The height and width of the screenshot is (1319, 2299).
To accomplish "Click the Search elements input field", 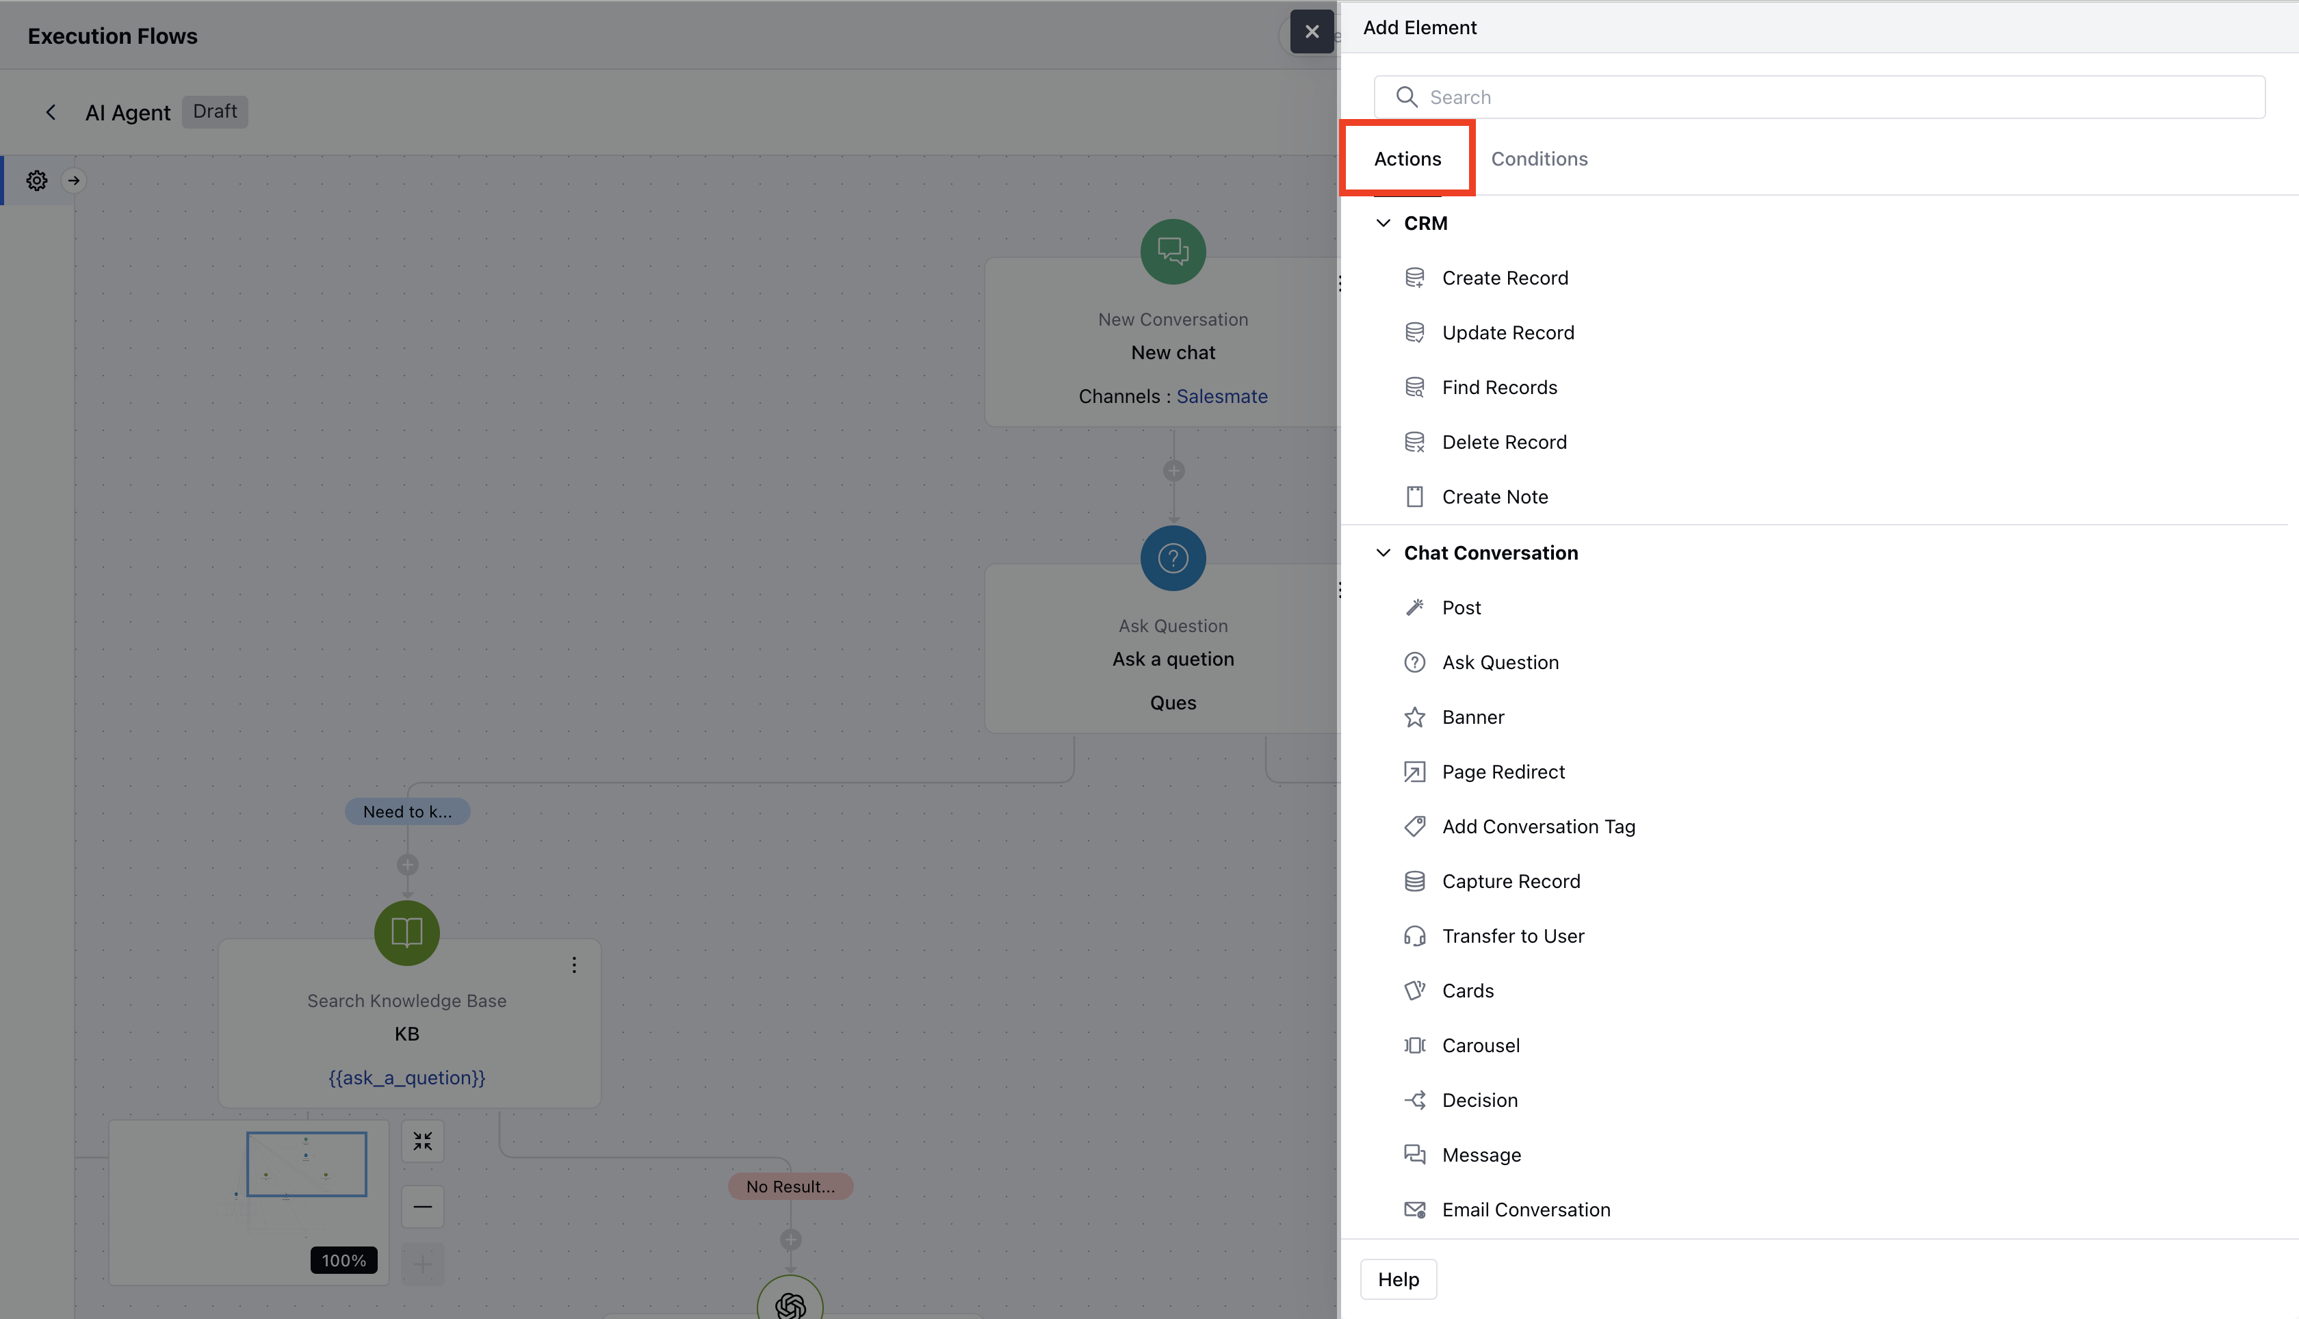I will coord(1819,97).
